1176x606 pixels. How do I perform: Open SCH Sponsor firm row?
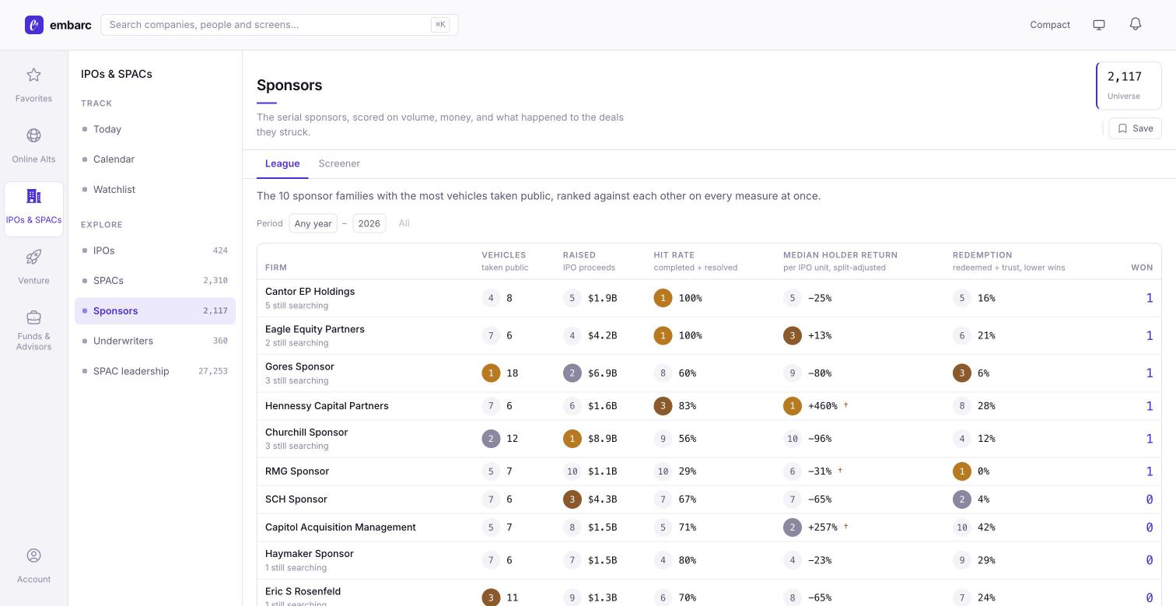click(x=709, y=499)
